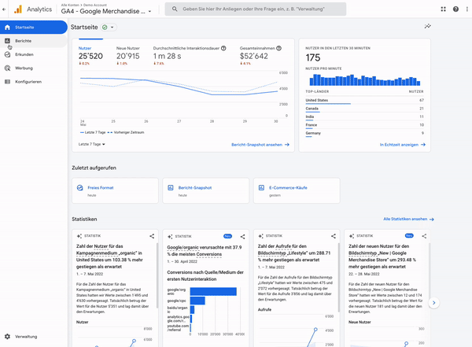Click the Insights sparkline icon
This screenshot has height=347, width=472.
427,26
